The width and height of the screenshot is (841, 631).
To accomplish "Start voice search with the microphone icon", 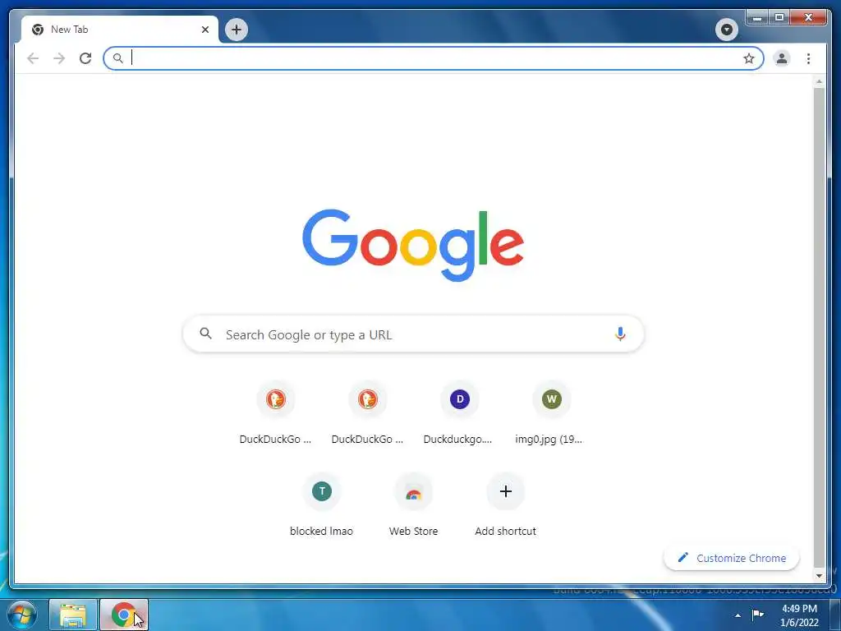I will (x=620, y=334).
